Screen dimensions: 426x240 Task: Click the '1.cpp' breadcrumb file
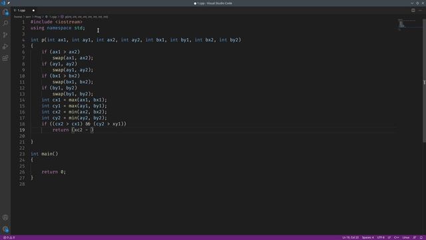click(51, 17)
